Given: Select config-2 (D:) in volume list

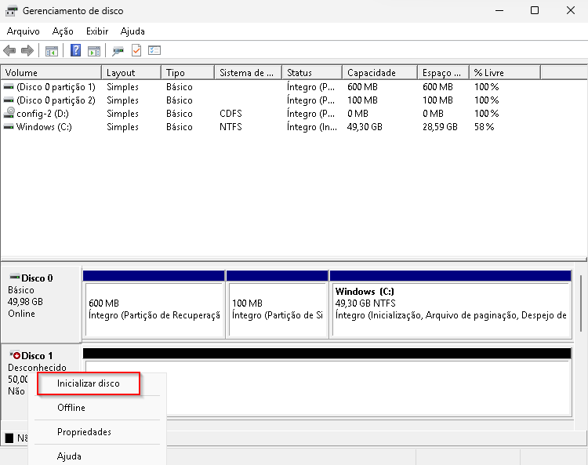Looking at the screenshot, I should click(x=44, y=114).
